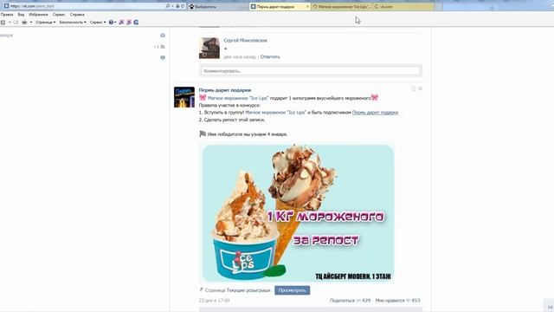Image resolution: width=554 pixels, height=312 pixels.
Task: Open the Справка menu
Action: point(77,15)
